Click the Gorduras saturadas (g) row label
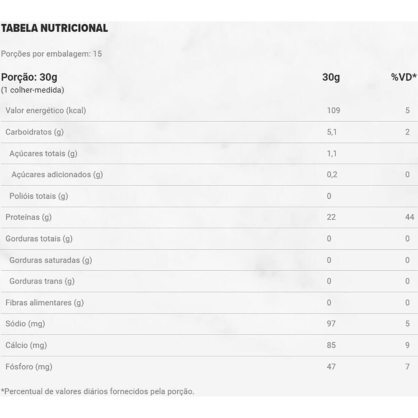The width and height of the screenshot is (418, 418). (x=51, y=260)
